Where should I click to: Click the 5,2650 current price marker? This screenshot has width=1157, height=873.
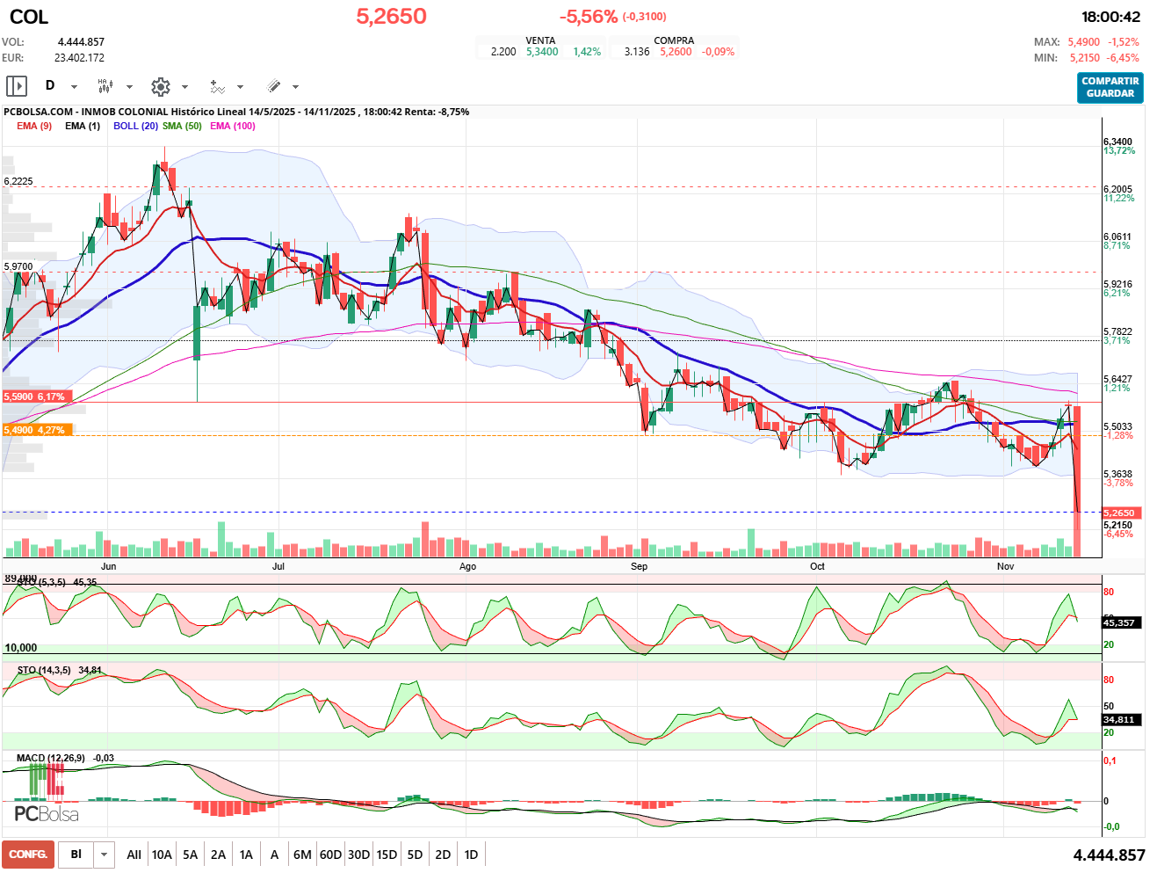click(x=1121, y=513)
